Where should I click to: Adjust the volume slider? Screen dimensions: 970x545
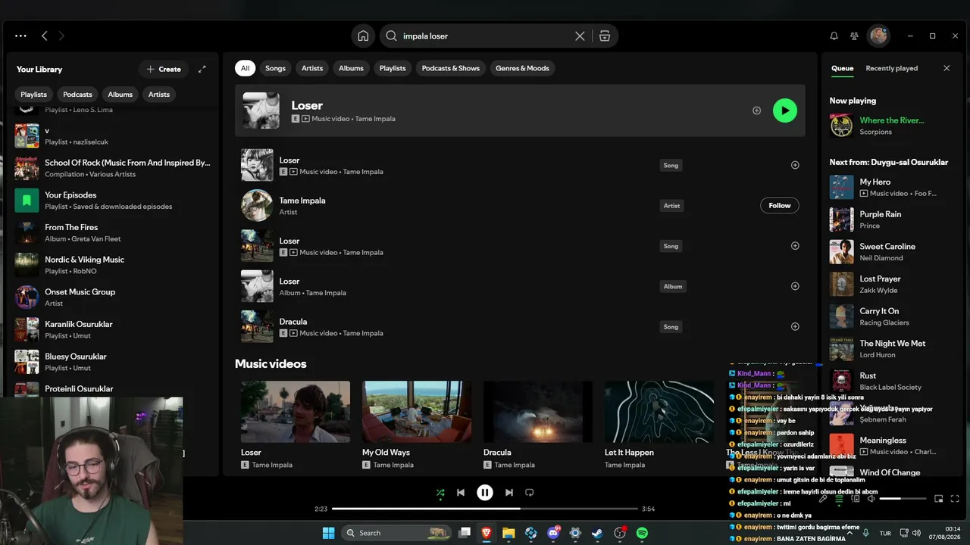[x=903, y=499]
